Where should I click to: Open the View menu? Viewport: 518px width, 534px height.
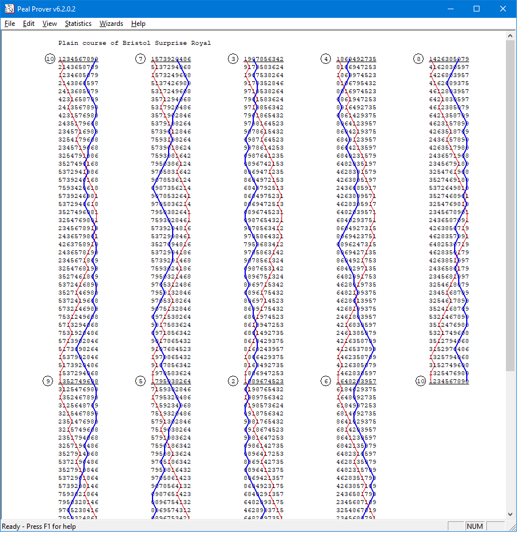pyautogui.click(x=49, y=24)
